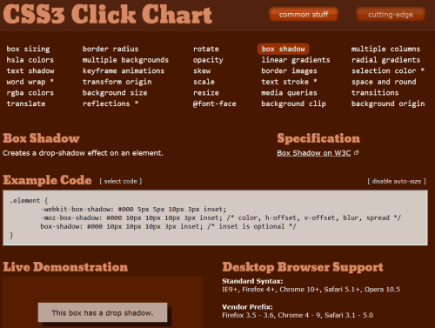Viewport: 435px width, 328px height.
Task: Click the drop shadow demo box
Action: click(x=103, y=312)
